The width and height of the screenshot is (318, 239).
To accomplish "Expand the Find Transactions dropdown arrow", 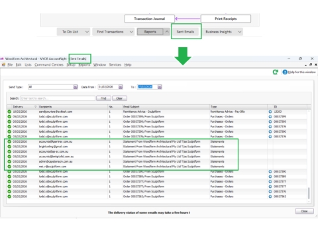I will (x=131, y=32).
